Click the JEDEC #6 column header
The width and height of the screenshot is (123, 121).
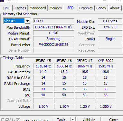(x=64, y=61)
